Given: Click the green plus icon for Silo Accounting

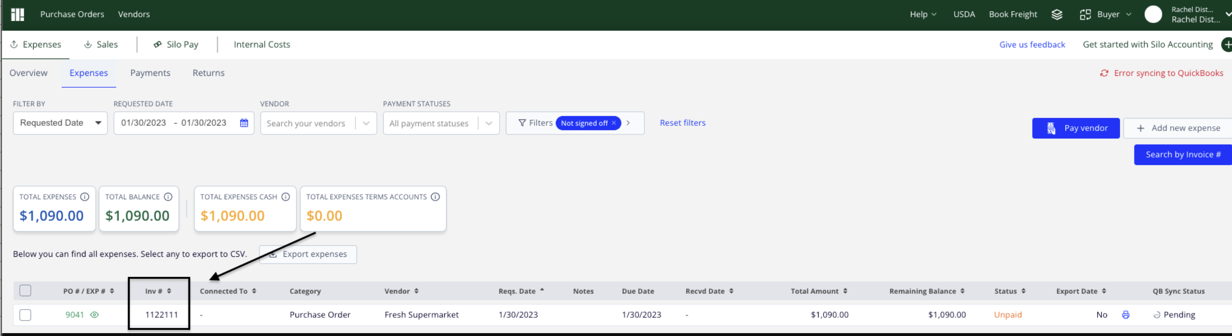Looking at the screenshot, I should tap(1227, 45).
